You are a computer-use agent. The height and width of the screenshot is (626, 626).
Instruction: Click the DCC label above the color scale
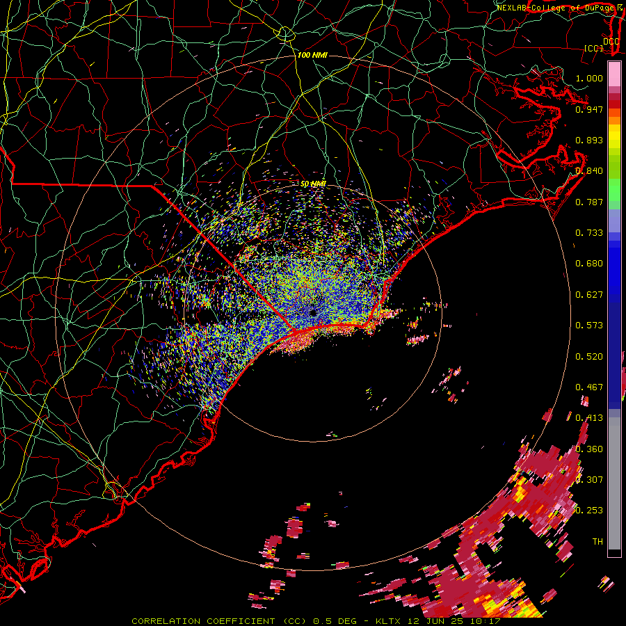[611, 42]
